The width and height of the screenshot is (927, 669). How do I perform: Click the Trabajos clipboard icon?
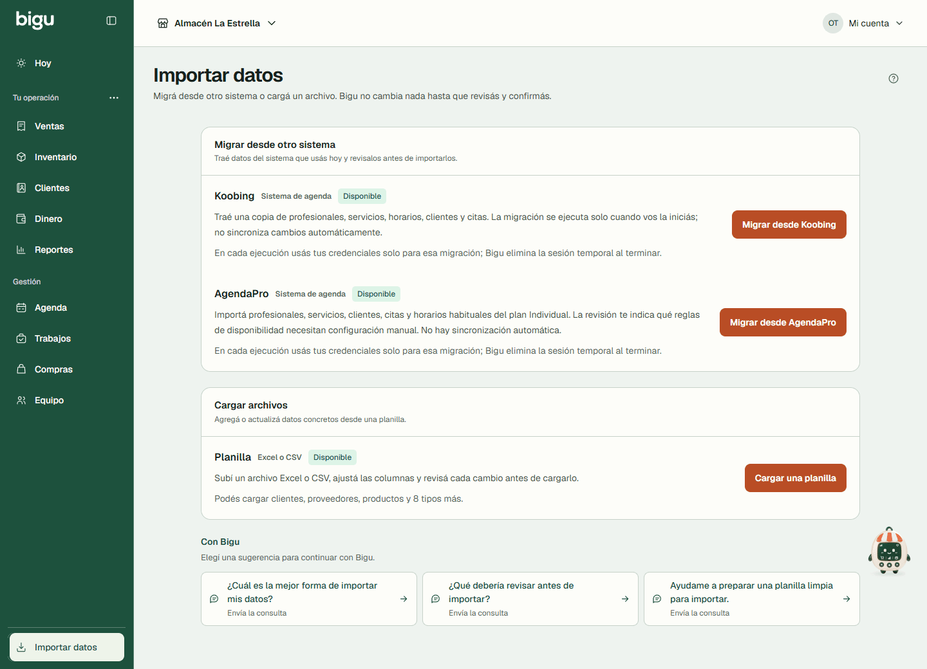click(x=21, y=338)
